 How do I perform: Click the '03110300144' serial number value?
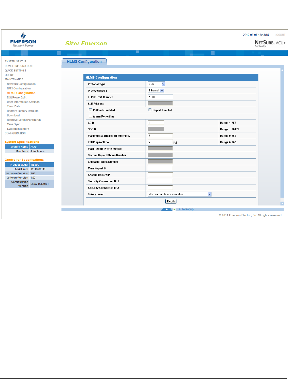[38, 169]
